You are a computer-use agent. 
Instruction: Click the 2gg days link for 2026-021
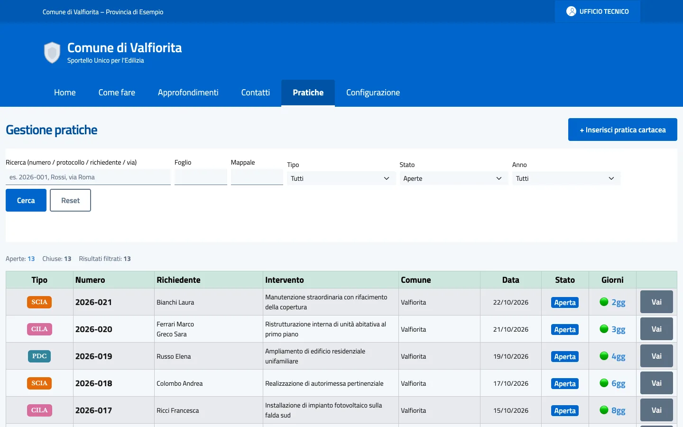[x=618, y=302]
